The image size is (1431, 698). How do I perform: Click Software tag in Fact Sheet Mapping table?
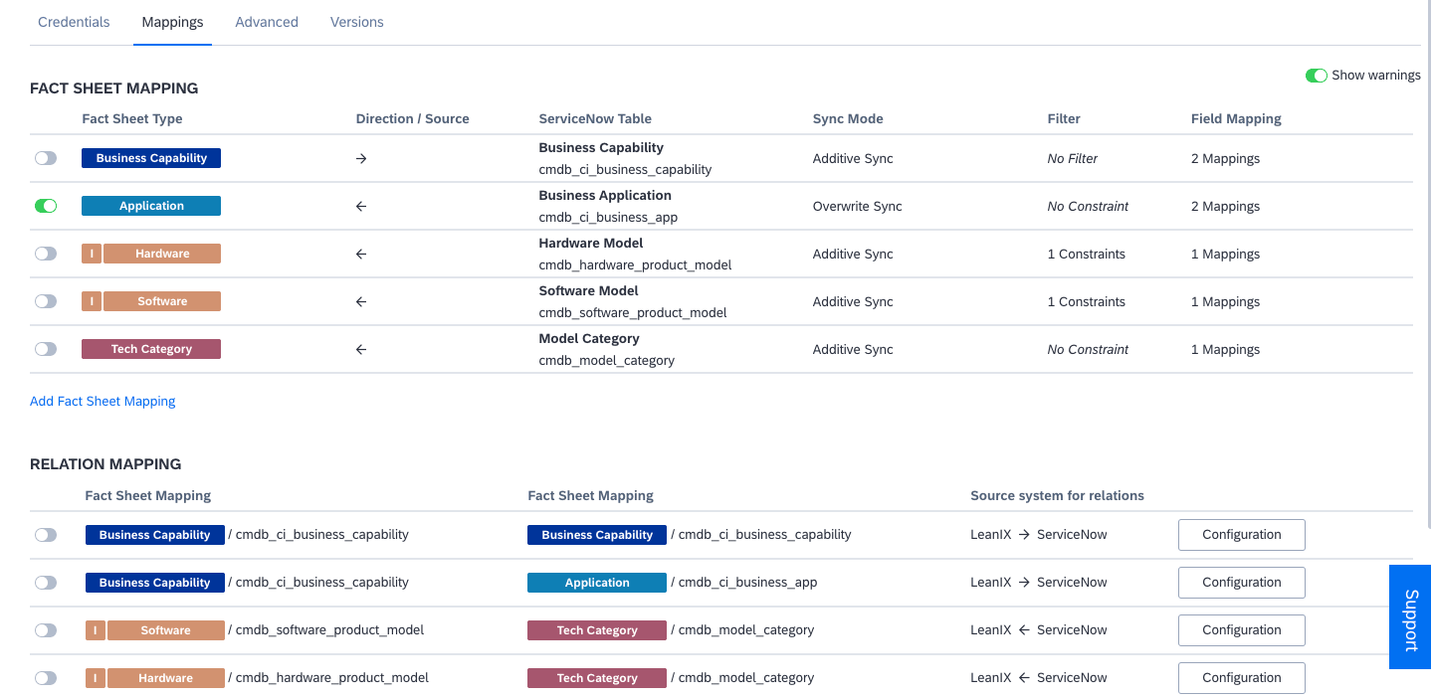[x=162, y=301]
